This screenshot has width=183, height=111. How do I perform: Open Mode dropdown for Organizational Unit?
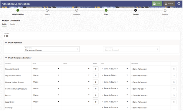(46, 75)
